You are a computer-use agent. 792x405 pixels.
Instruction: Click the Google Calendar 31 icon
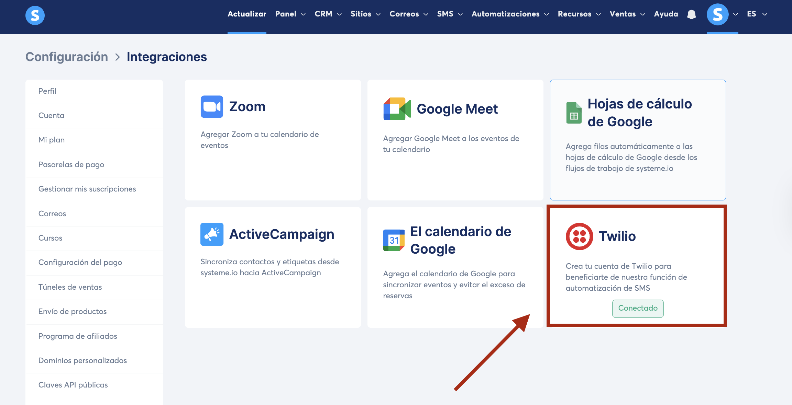coord(394,240)
